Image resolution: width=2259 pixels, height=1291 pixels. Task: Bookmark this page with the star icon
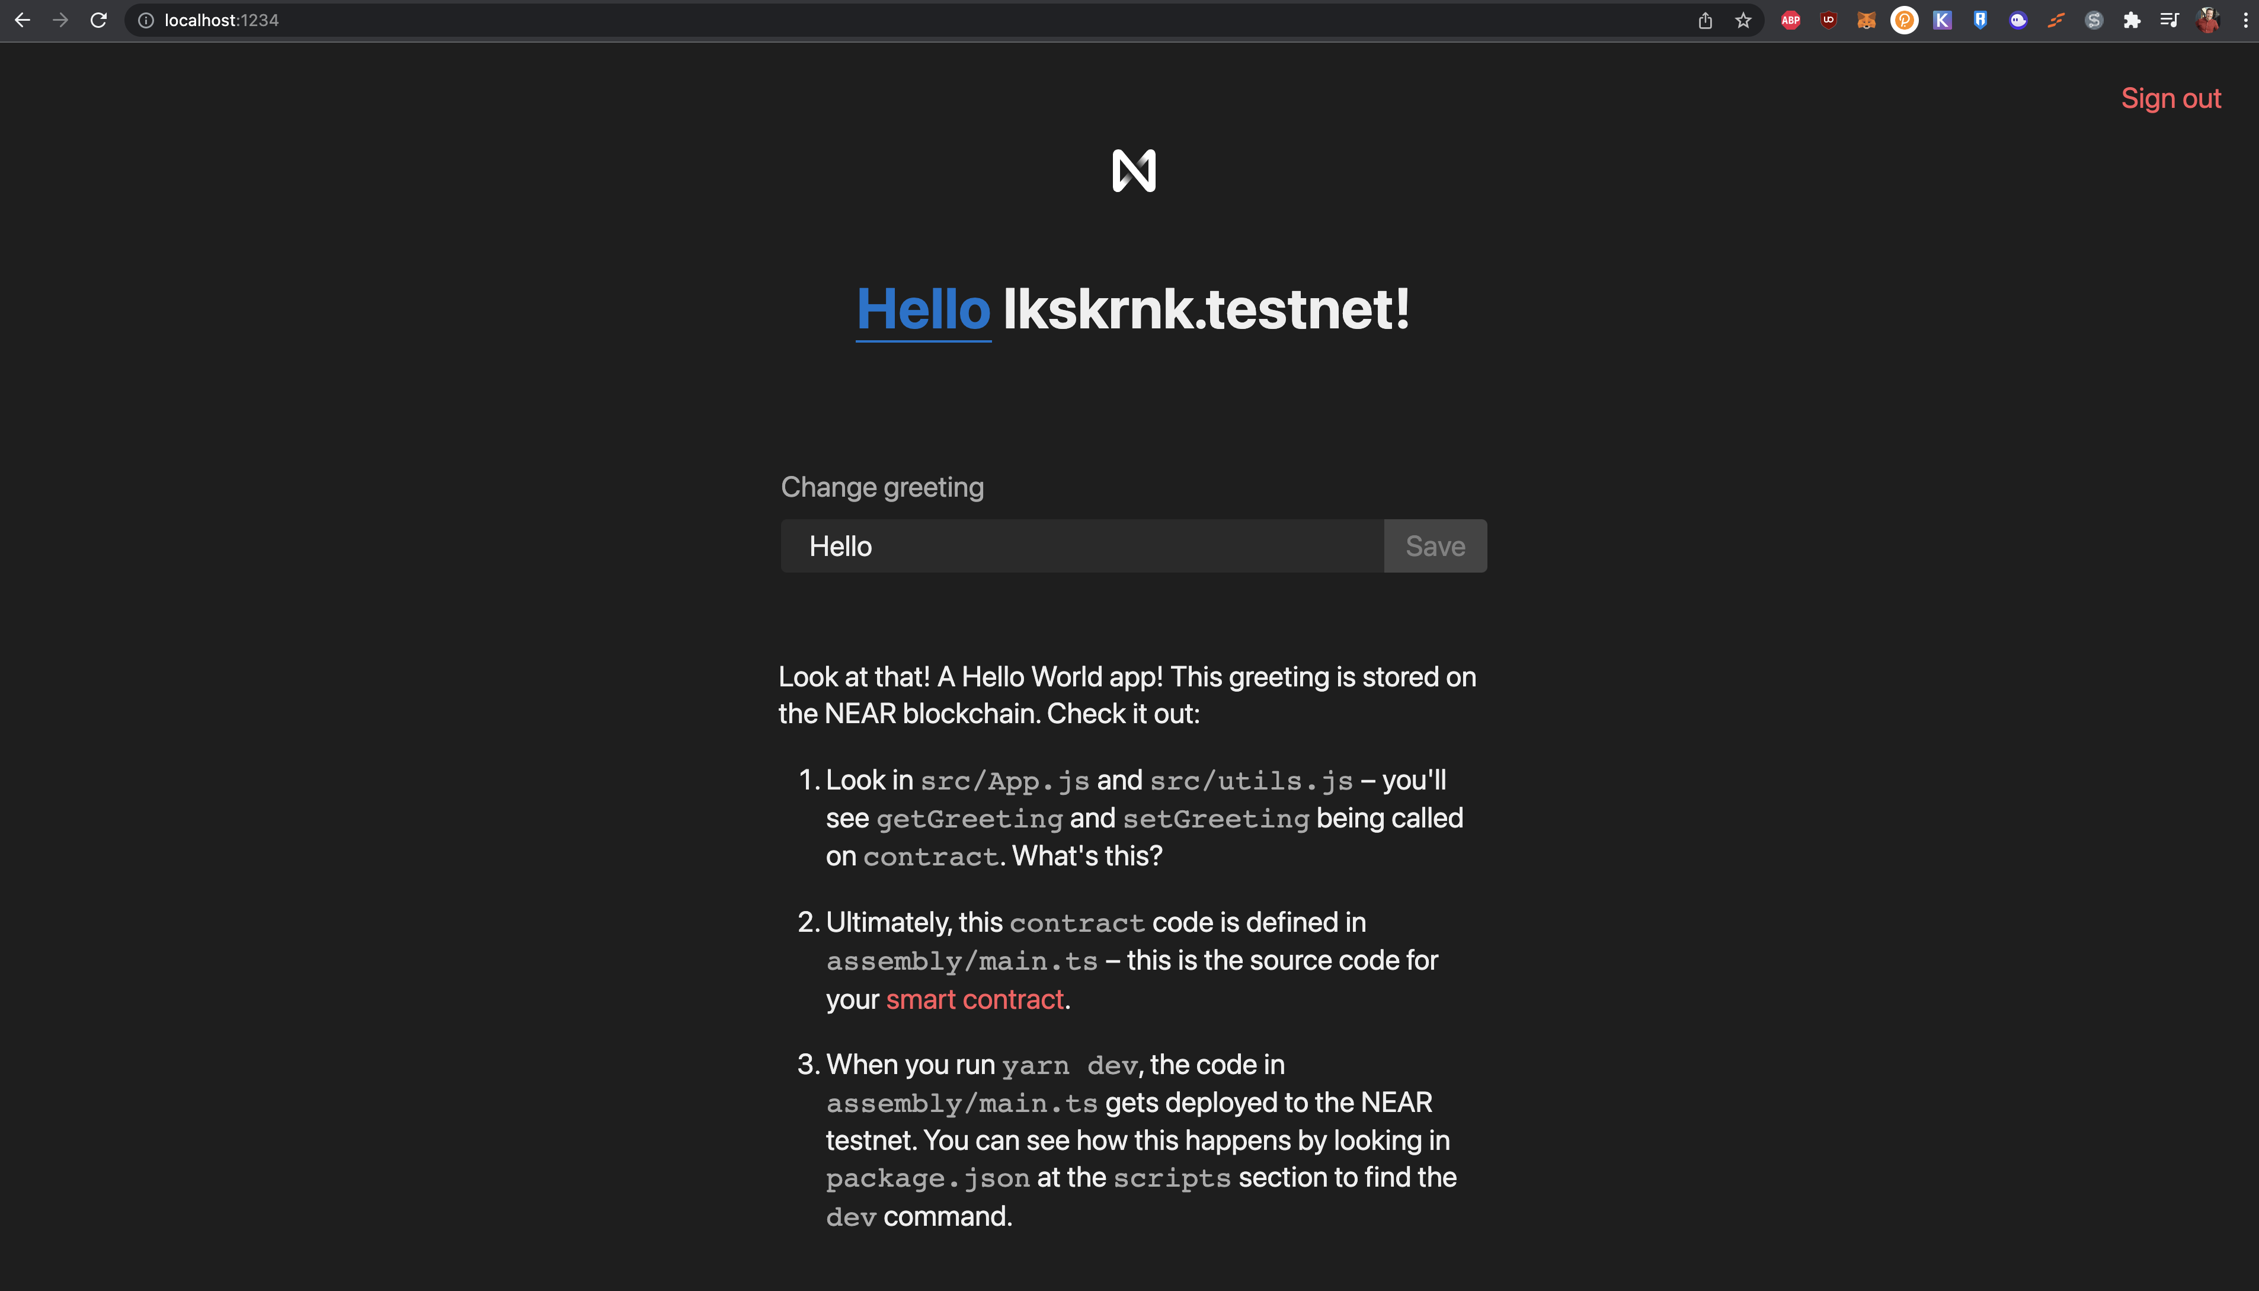pyautogui.click(x=1742, y=20)
